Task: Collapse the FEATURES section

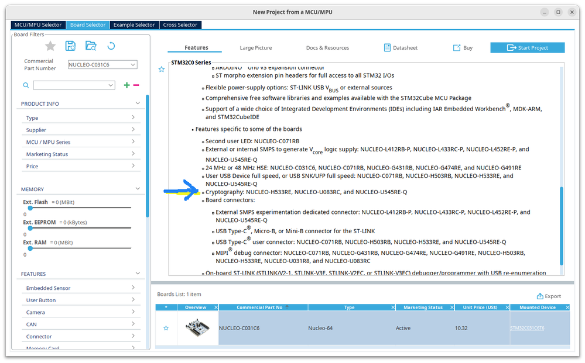Action: [x=138, y=274]
